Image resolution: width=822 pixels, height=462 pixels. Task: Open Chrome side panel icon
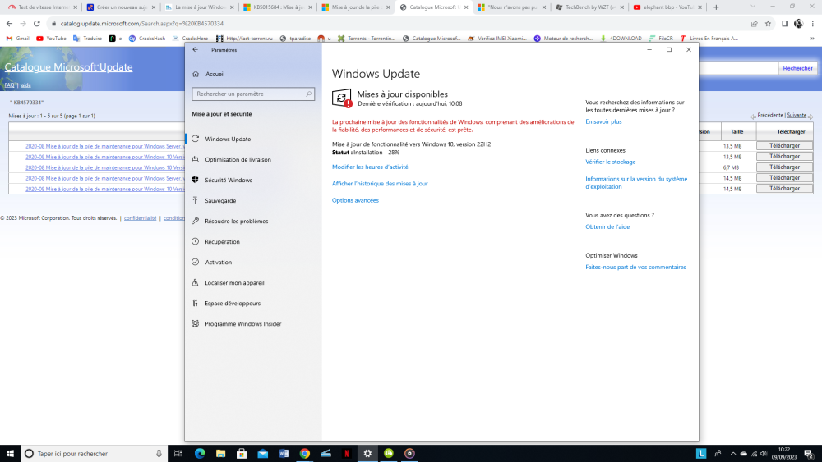[x=785, y=24]
